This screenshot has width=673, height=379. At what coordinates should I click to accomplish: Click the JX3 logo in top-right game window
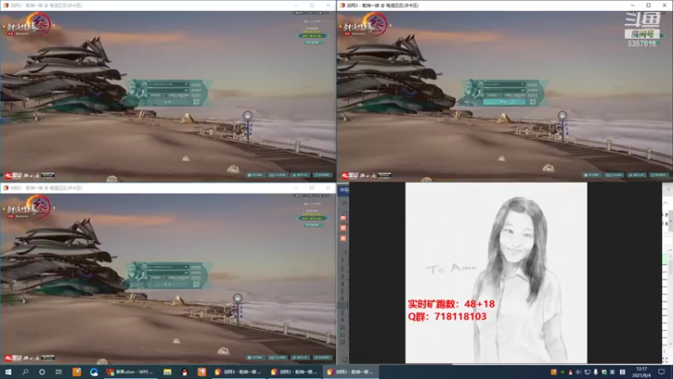click(366, 25)
